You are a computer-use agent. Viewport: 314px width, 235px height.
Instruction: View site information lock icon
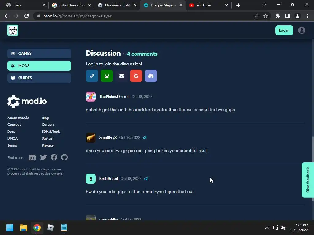(x=38, y=16)
